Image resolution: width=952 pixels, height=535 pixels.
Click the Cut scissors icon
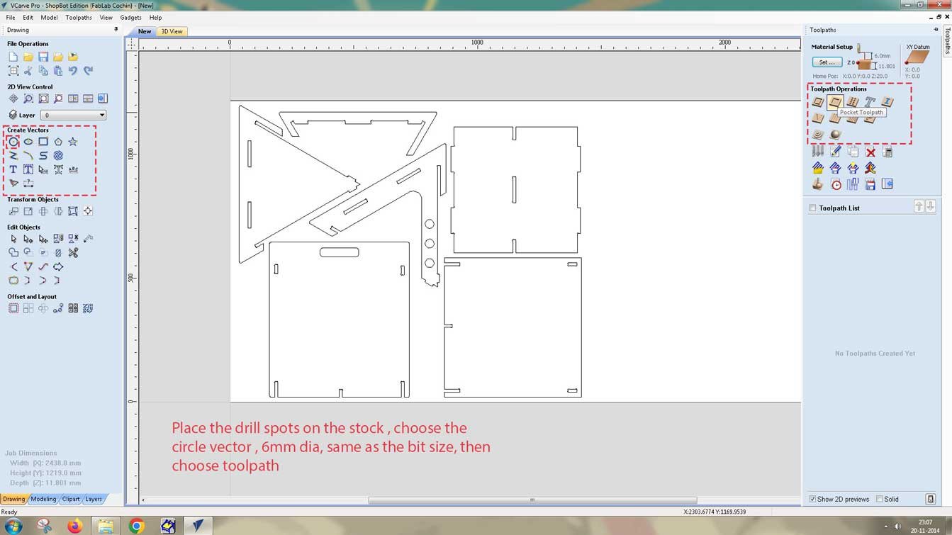[x=28, y=71]
